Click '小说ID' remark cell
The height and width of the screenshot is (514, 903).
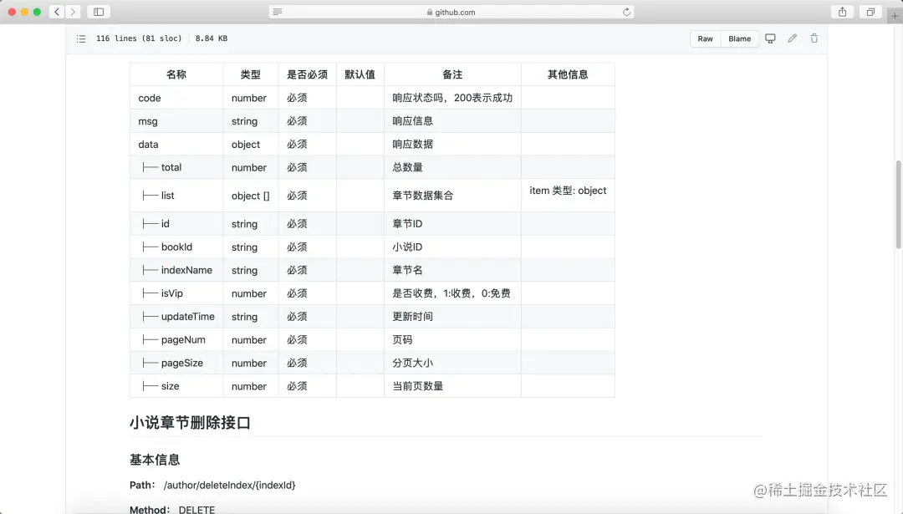pos(452,247)
